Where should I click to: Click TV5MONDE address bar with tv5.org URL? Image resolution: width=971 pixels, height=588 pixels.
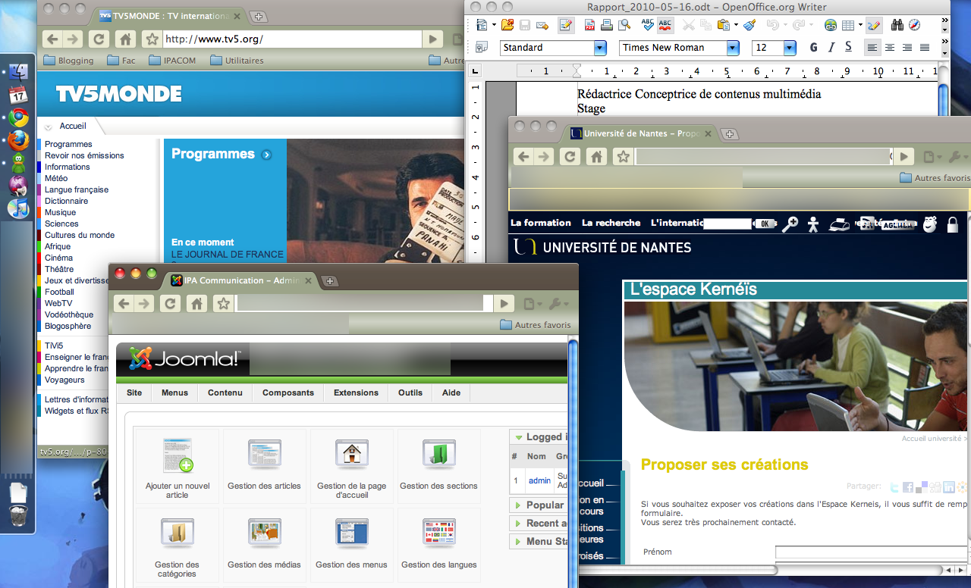coord(291,39)
